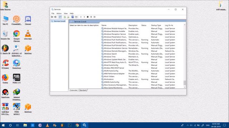Toggle the Show/Hide Action Pane icon

76,17
